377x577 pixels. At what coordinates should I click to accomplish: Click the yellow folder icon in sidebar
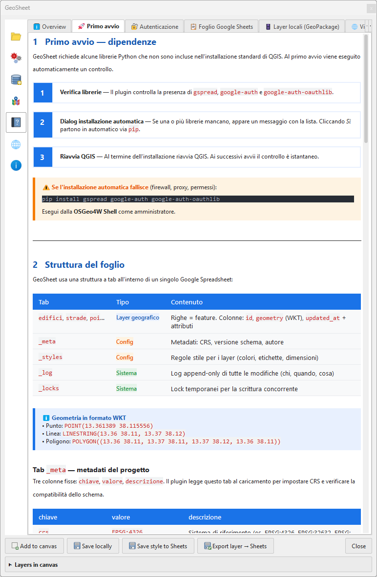[x=16, y=37]
